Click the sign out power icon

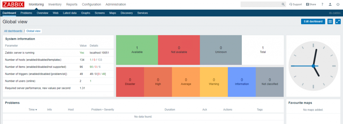[x=338, y=4]
